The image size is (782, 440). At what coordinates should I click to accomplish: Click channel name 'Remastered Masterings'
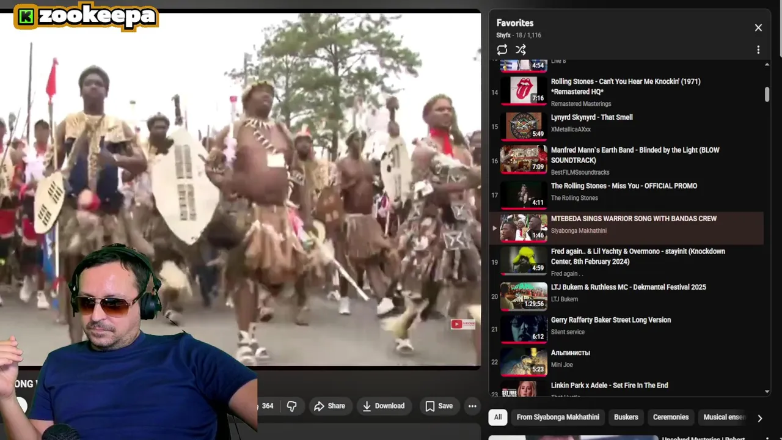pyautogui.click(x=580, y=104)
